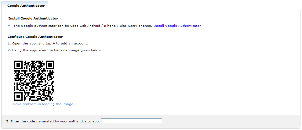302x130 pixels.
Task: Focus the authenticator code input field
Action: click(131, 121)
